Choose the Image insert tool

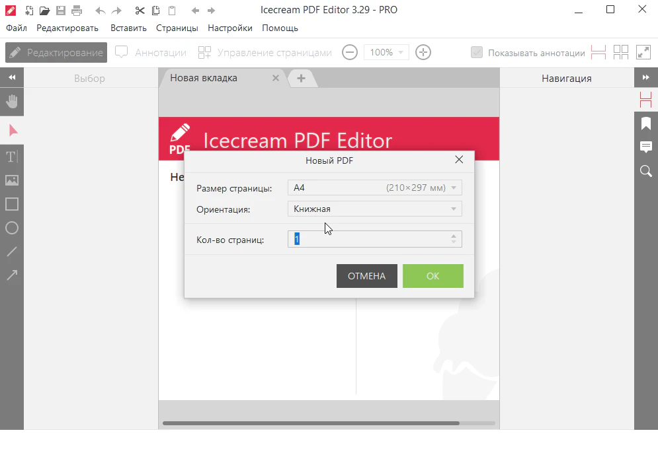coord(12,180)
